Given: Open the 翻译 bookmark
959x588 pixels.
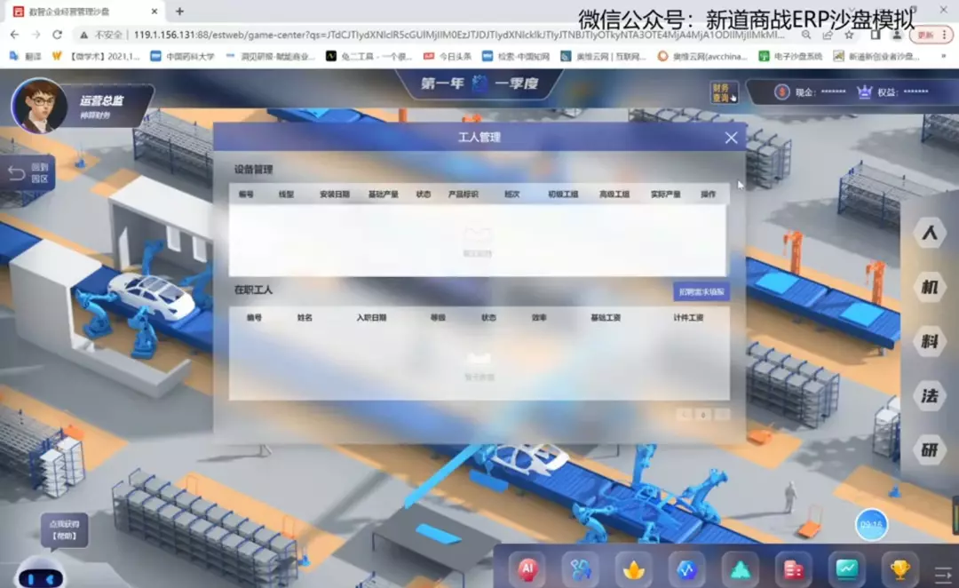Looking at the screenshot, I should 25,56.
